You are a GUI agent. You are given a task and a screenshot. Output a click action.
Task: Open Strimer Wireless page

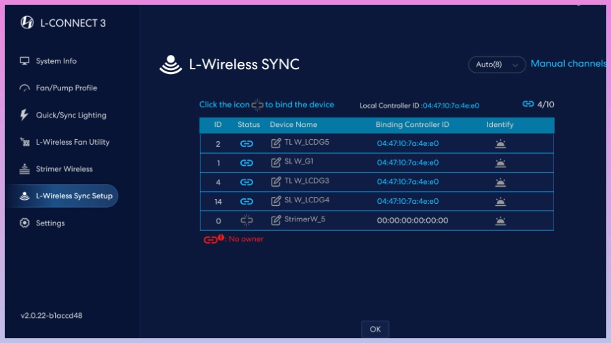(64, 169)
